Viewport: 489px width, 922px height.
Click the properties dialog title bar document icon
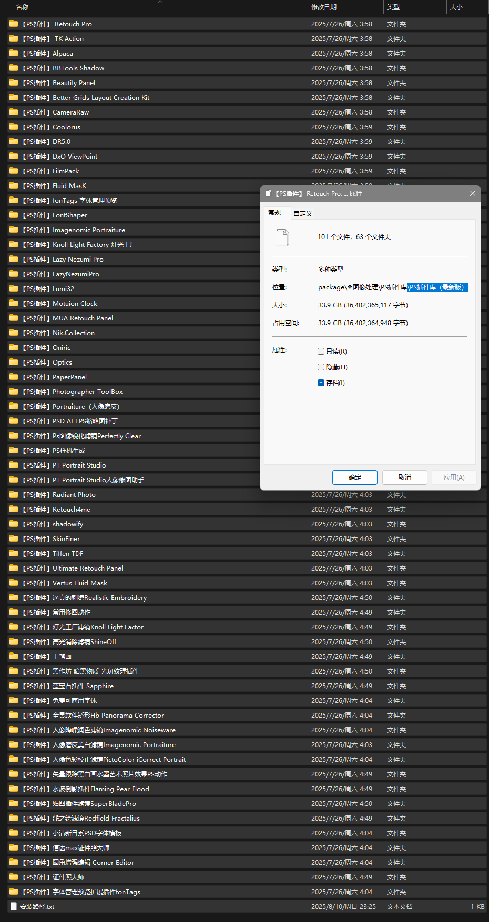click(269, 194)
